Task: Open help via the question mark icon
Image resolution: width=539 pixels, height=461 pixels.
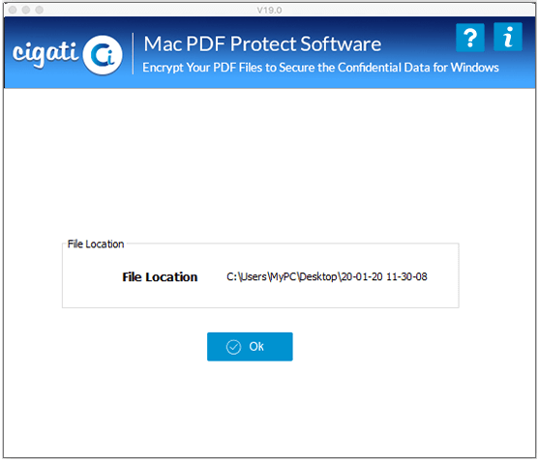Action: (x=470, y=38)
